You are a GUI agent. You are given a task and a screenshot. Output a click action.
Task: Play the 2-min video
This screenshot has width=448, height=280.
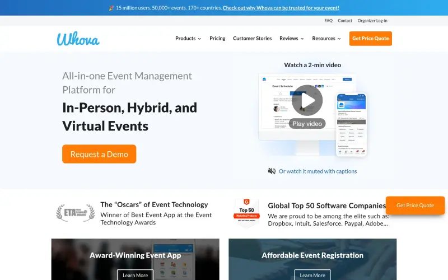coord(307,100)
